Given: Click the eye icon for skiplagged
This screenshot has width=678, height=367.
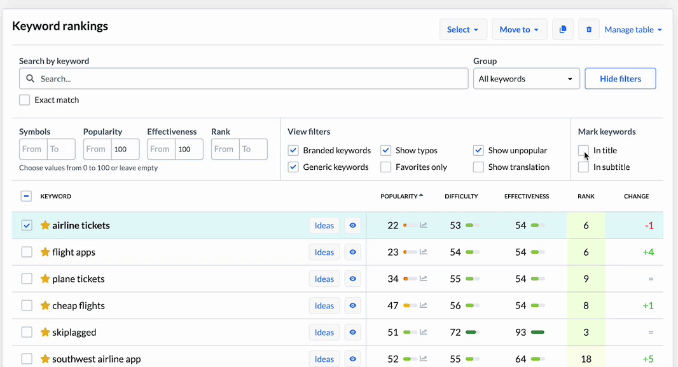Looking at the screenshot, I should pyautogui.click(x=353, y=333).
